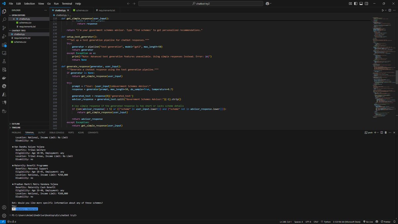The image size is (398, 224).
Task: Click the 'chatbot try2' search box
Action: point(200,3)
